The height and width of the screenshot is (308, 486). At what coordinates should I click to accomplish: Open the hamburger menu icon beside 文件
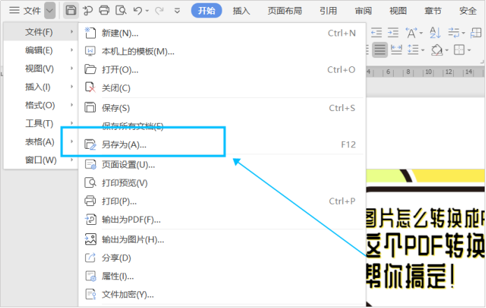pos(14,10)
